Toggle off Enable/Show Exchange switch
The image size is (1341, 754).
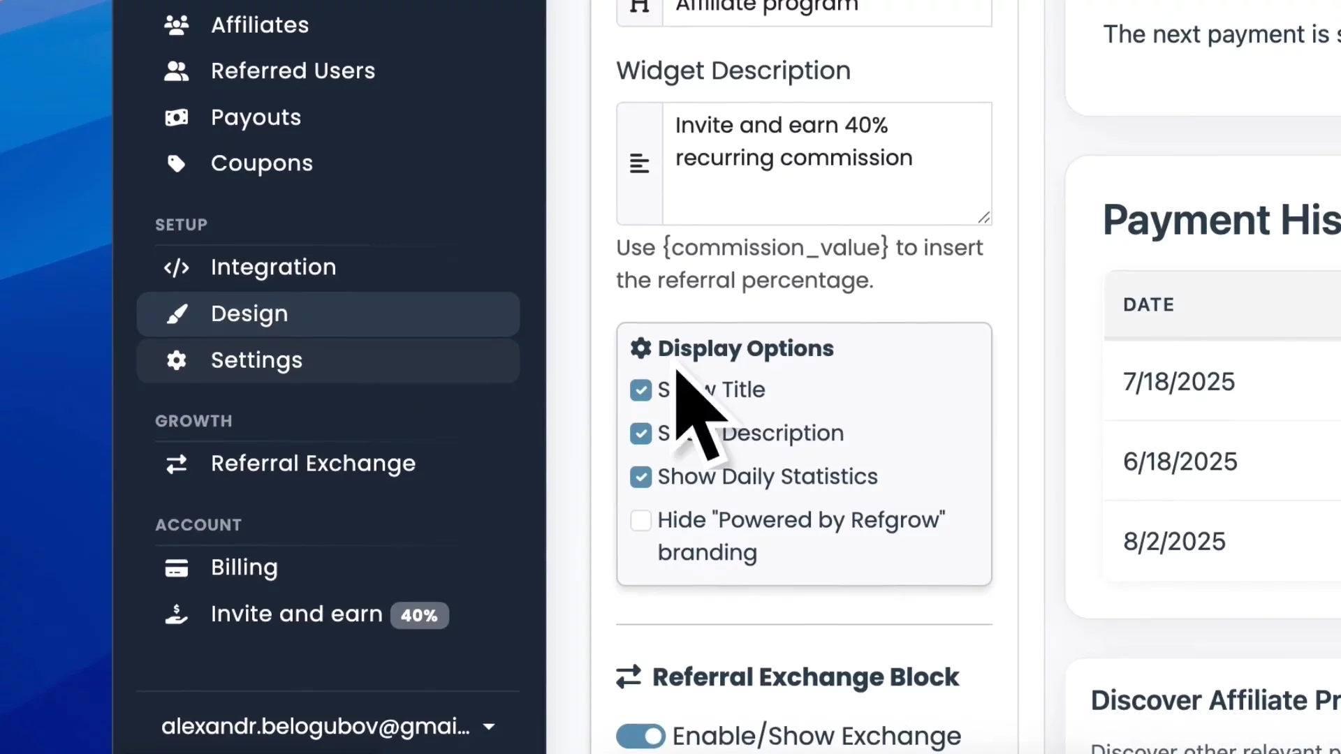(x=640, y=736)
